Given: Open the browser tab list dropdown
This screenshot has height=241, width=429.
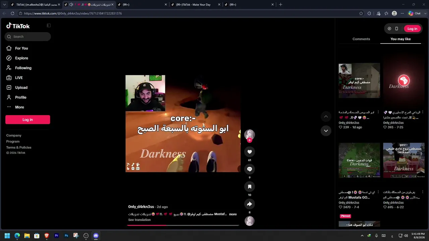Looking at the screenshot, I should click(x=4, y=5).
